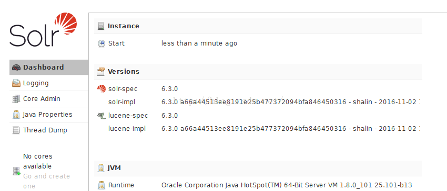Click the Solr logo
447x191 pixels.
pos(43,29)
